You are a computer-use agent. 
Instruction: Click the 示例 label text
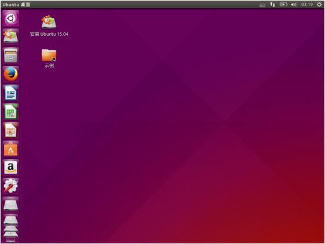click(x=49, y=66)
